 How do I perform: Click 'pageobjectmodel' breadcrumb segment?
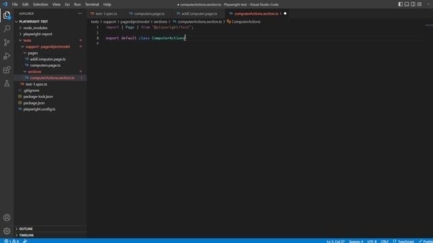(x=135, y=22)
